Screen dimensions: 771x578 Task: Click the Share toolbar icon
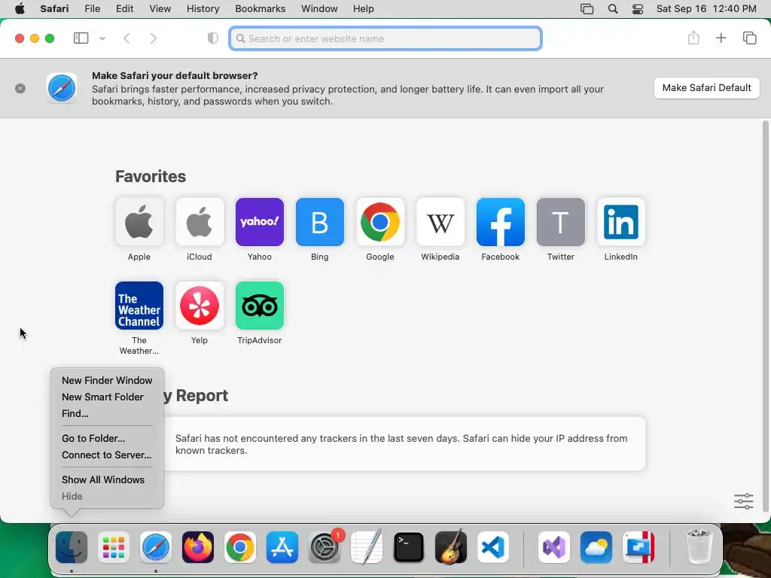tap(693, 38)
